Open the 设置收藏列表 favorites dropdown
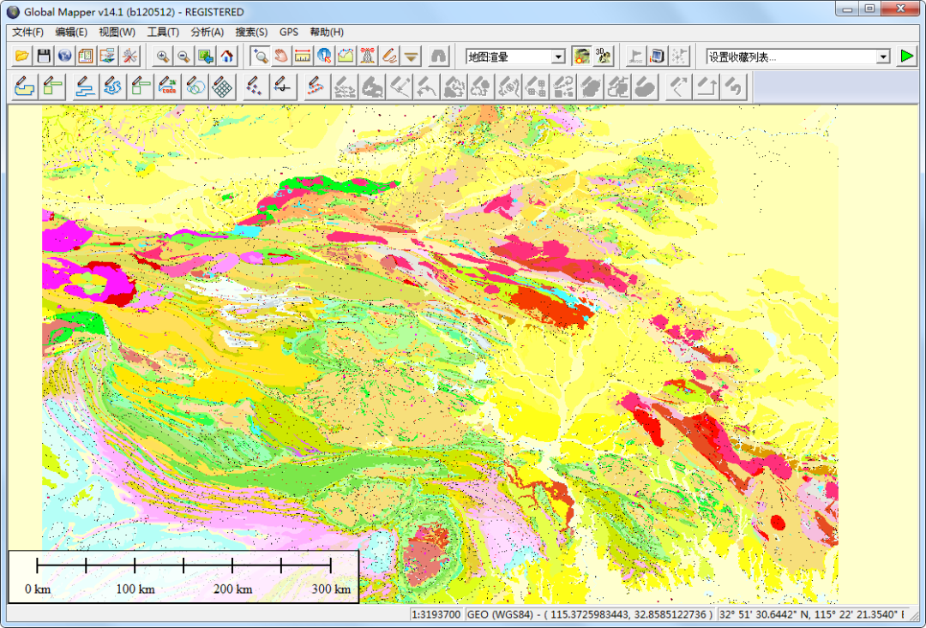Image resolution: width=926 pixels, height=628 pixels. click(883, 57)
